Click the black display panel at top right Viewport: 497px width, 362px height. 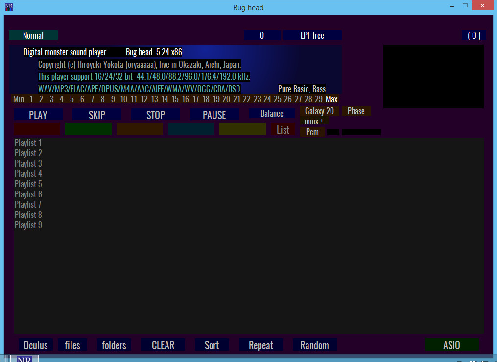pos(433,76)
